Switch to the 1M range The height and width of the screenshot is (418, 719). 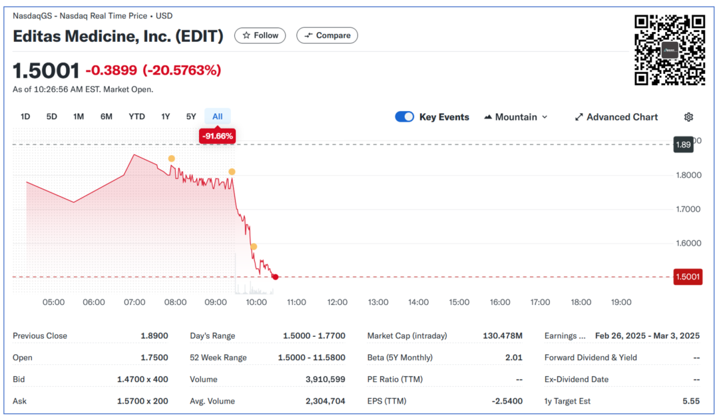point(79,117)
